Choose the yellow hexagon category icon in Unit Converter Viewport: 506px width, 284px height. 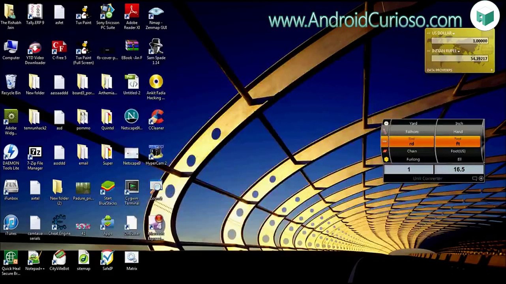386,159
